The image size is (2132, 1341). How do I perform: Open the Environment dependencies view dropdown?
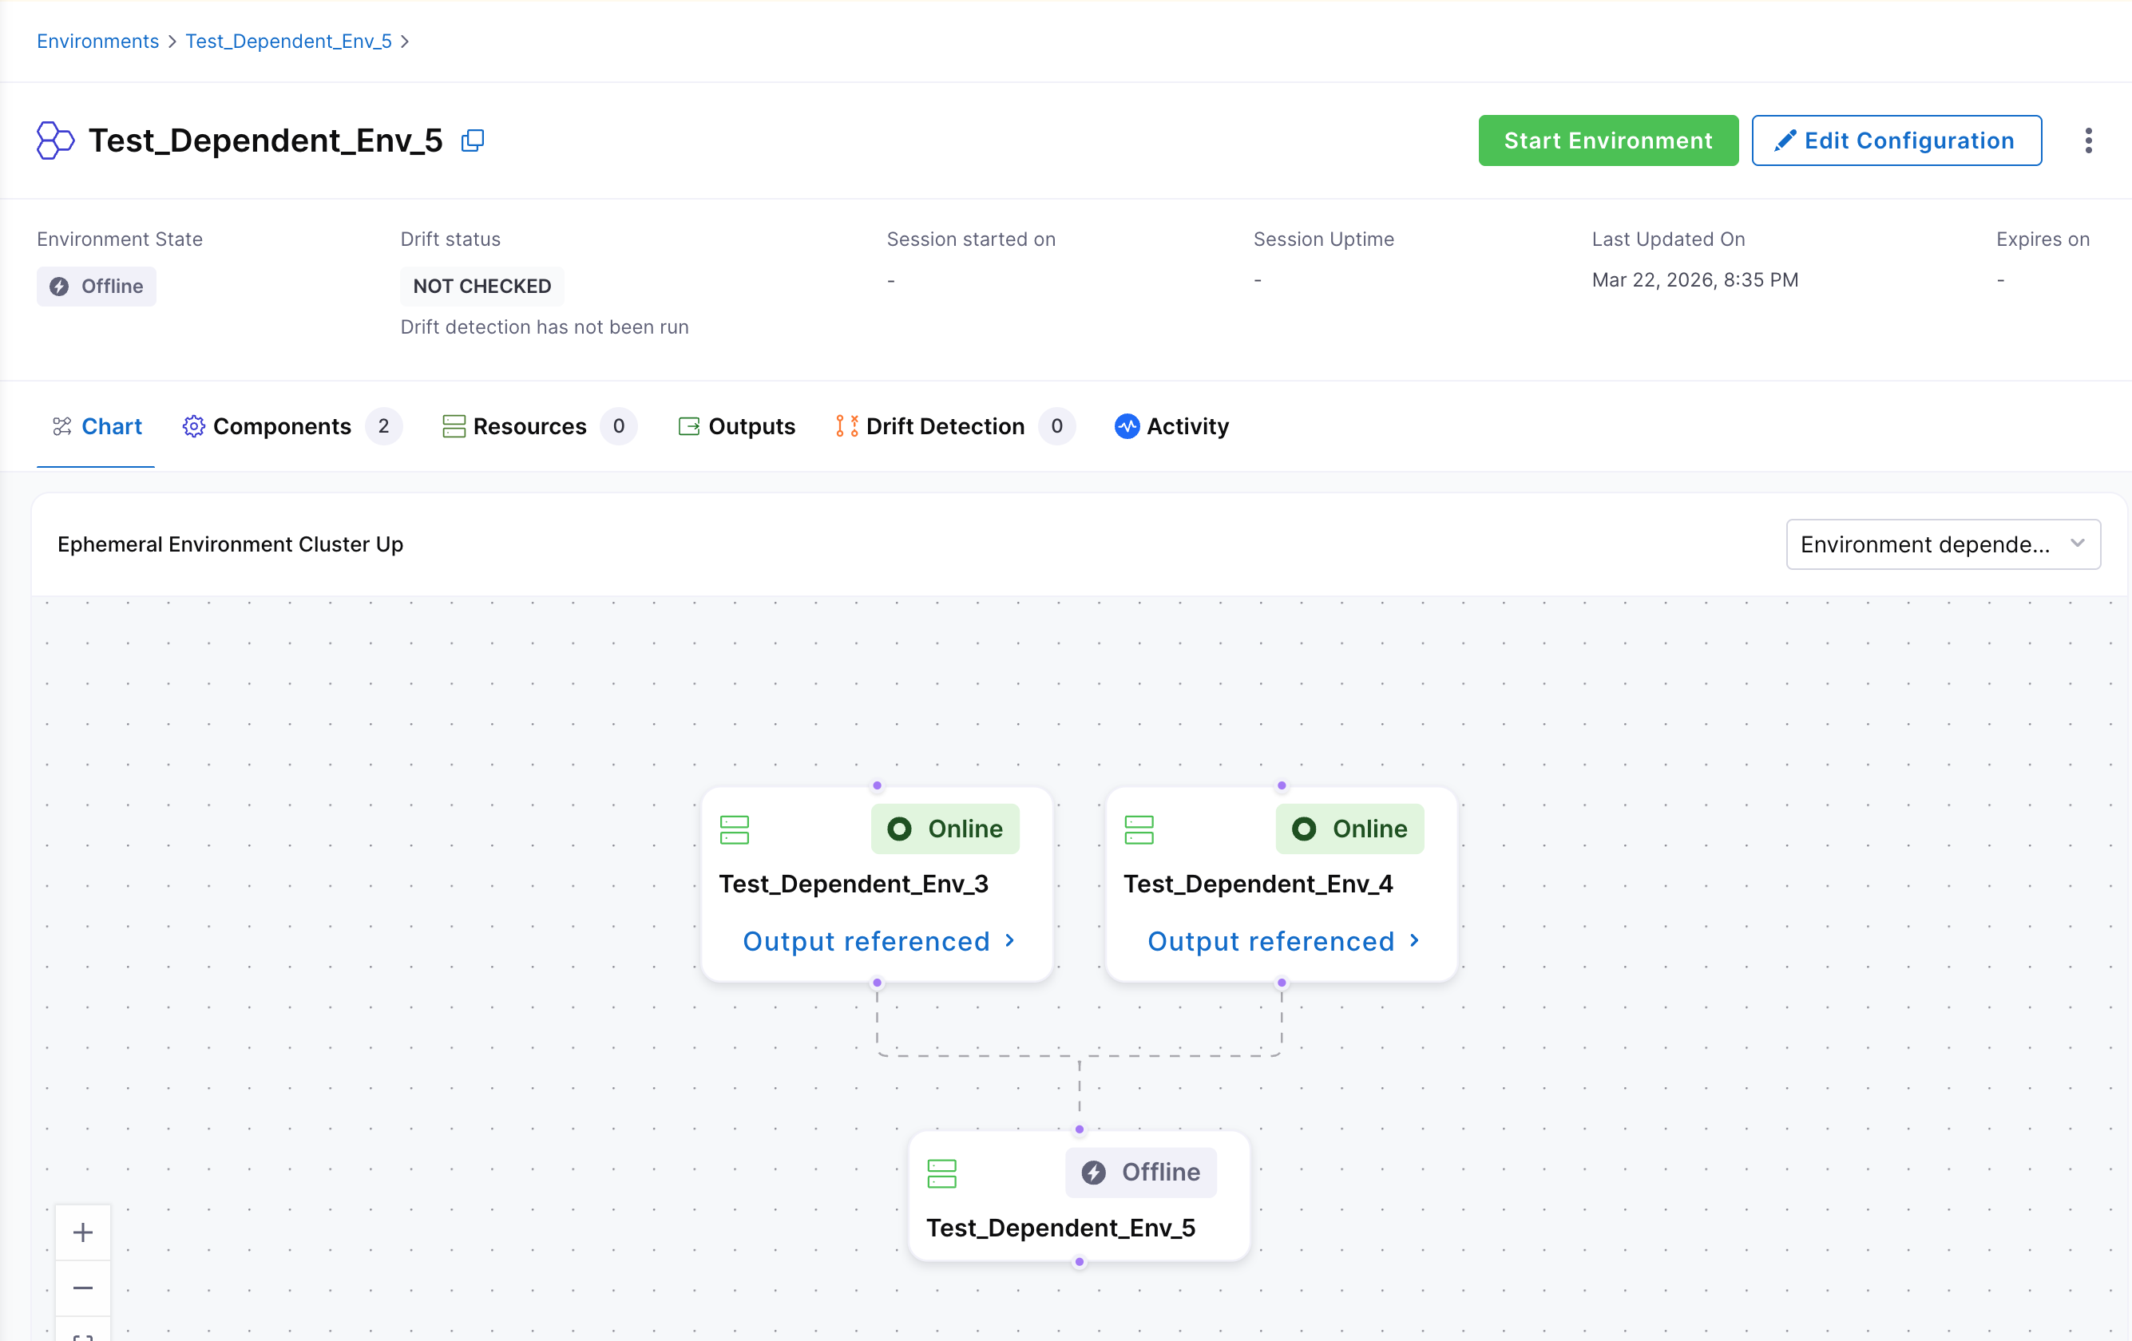coord(1943,544)
